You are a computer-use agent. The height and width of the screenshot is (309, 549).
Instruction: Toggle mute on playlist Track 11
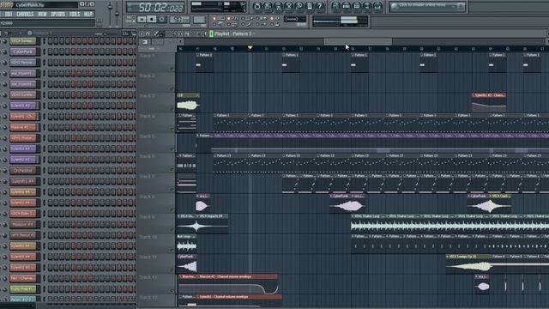172,270
